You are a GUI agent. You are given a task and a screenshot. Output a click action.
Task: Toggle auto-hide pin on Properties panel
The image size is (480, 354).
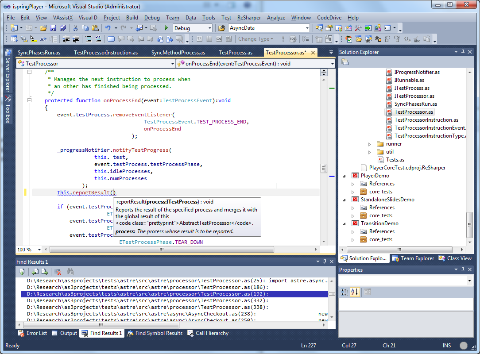tap(463, 269)
